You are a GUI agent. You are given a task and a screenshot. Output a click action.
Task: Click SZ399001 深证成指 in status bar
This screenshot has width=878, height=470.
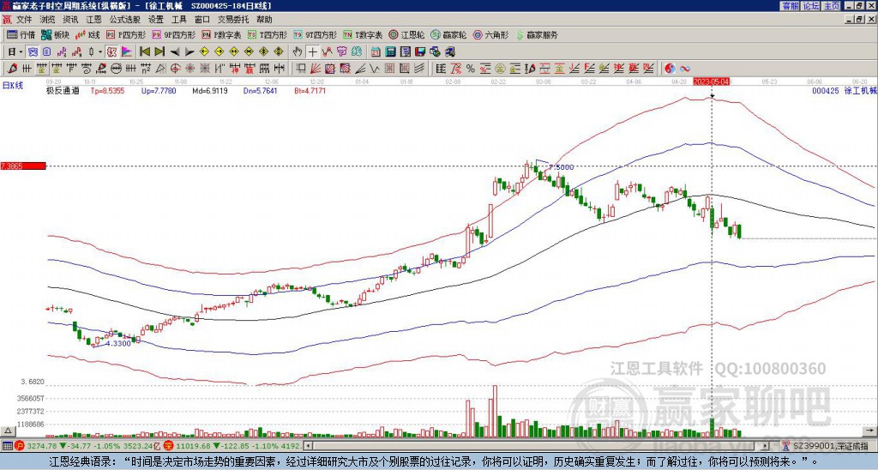point(831,446)
